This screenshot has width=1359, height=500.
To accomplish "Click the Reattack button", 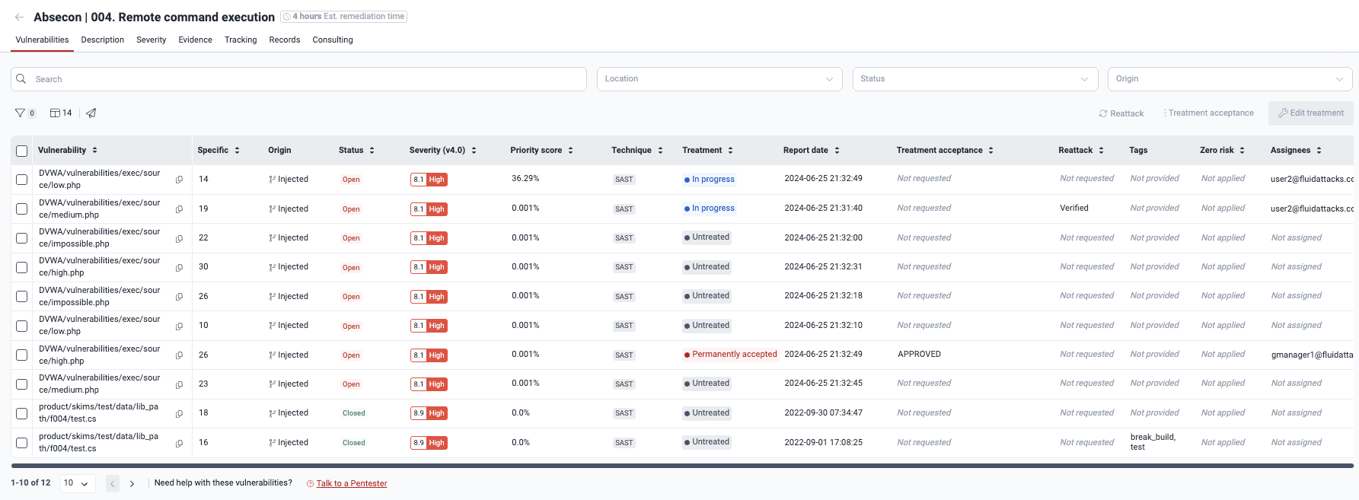I will pyautogui.click(x=1121, y=113).
